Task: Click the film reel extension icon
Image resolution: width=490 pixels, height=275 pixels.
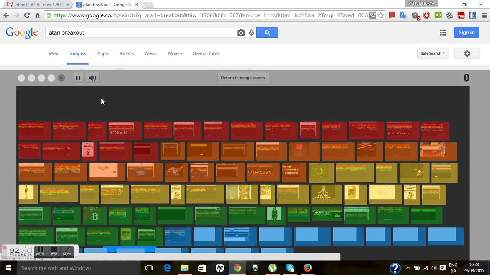Action: point(450,15)
